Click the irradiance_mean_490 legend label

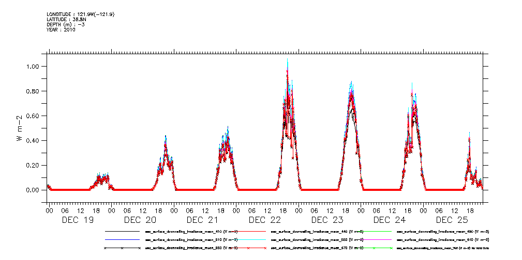(443, 231)
